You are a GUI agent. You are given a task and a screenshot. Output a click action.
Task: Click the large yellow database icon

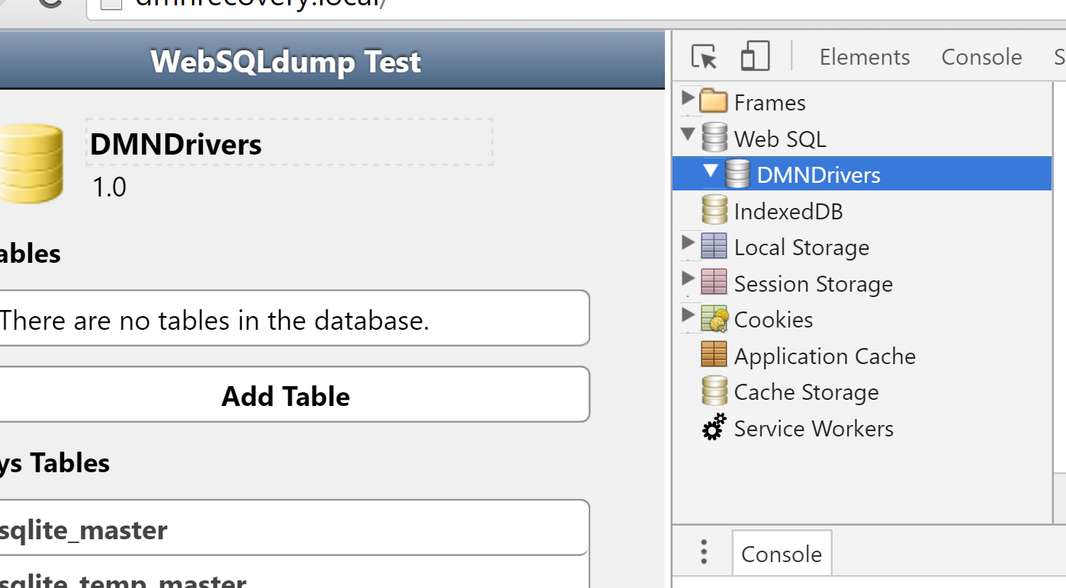tap(31, 163)
